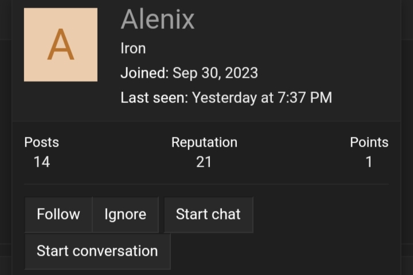Click the Last seen label text

click(x=154, y=98)
